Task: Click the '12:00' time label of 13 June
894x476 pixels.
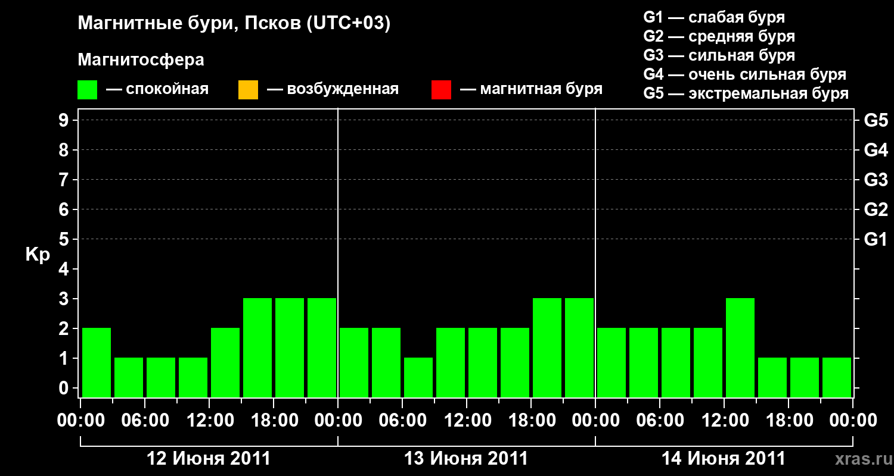Action: tap(467, 421)
